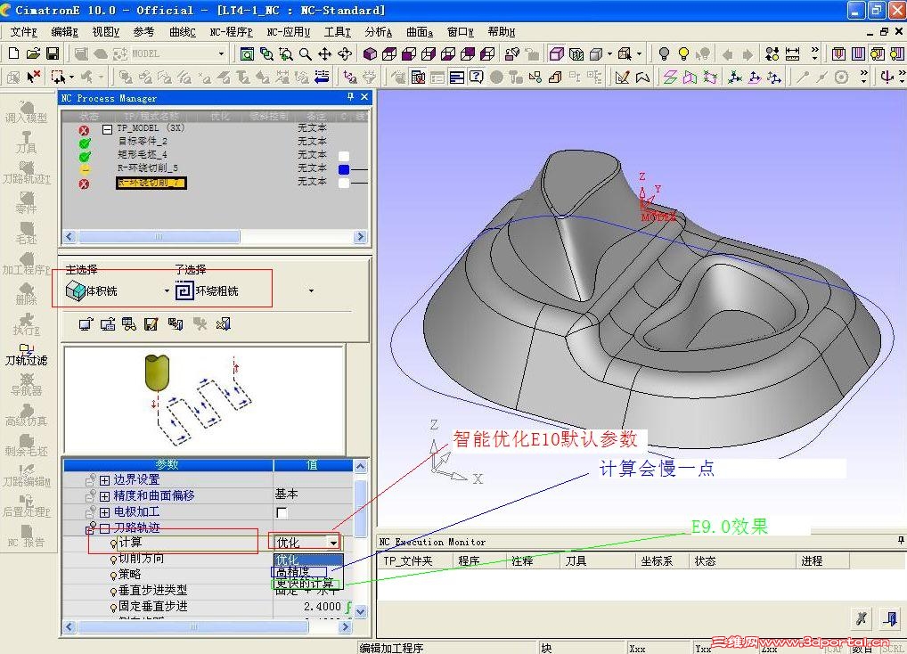Pin the NC Process Manager panel

350,97
